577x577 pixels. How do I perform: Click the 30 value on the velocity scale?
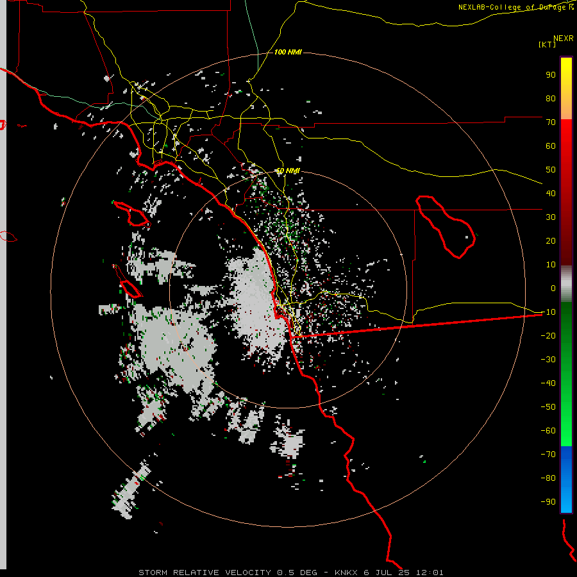tap(551, 217)
